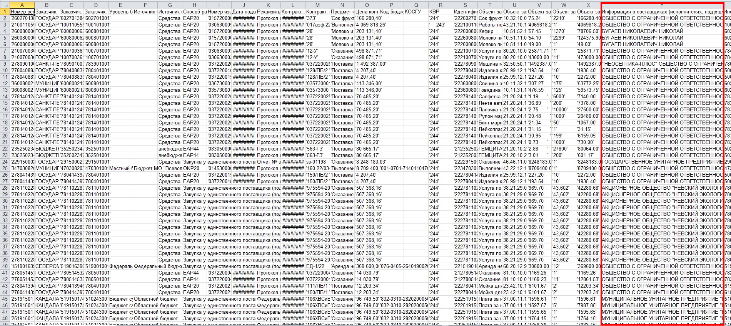Click the НЕОСЕПТИКА-ПЛЮС supplier cell

pyautogui.click(x=662, y=64)
